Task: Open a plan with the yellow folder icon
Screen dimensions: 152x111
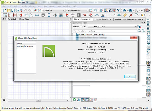Action: pos(9,10)
